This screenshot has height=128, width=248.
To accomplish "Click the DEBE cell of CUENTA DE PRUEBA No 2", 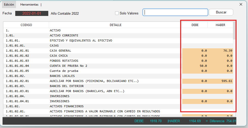I will [195, 66].
